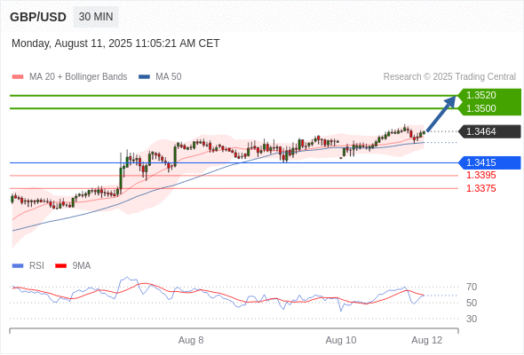This screenshot has height=355, width=524.
Task: Click the Research Trading Central copyright text
Action: pos(449,77)
